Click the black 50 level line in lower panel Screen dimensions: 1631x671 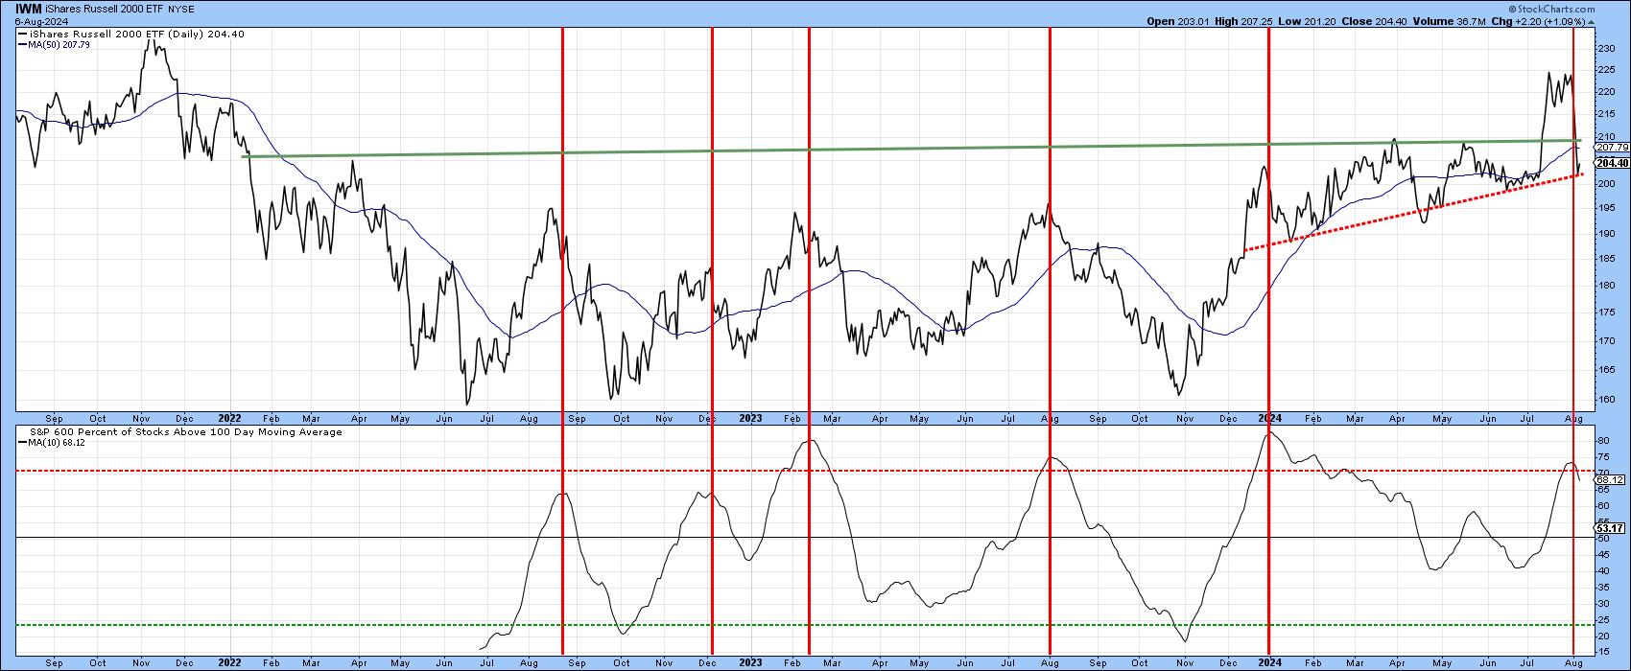click(x=804, y=537)
